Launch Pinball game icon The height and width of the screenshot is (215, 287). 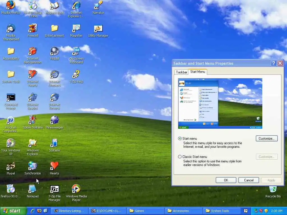tap(55, 53)
